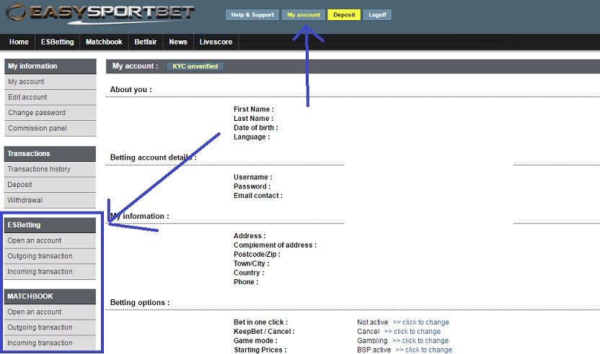
Task: Log off using Logoff button
Action: [x=377, y=15]
